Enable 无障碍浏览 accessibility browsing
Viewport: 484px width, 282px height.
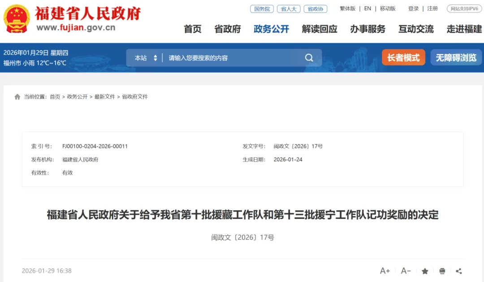pos(456,57)
